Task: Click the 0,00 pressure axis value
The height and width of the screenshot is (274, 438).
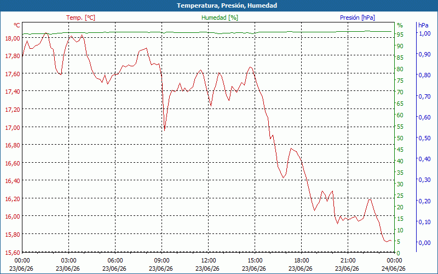Action: click(x=425, y=243)
